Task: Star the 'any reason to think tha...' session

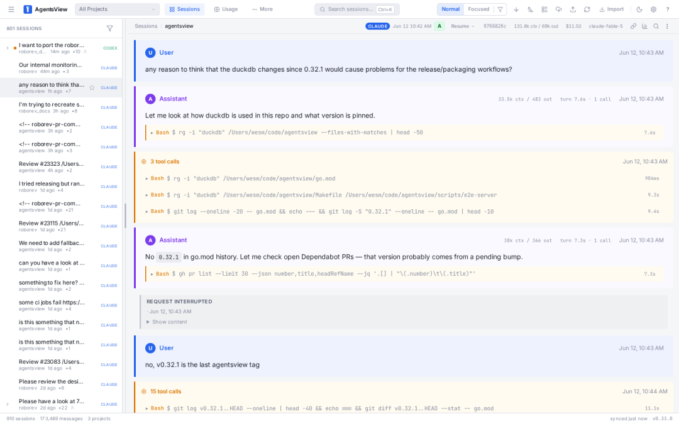Action: 92,88
